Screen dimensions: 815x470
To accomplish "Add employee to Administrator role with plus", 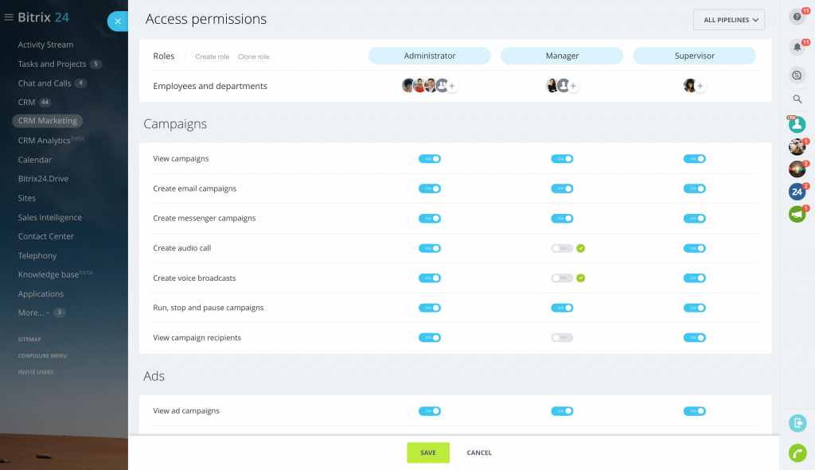I will tap(452, 86).
